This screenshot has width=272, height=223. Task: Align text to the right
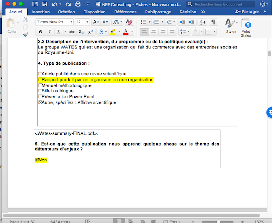pyautogui.click(x=163, y=32)
